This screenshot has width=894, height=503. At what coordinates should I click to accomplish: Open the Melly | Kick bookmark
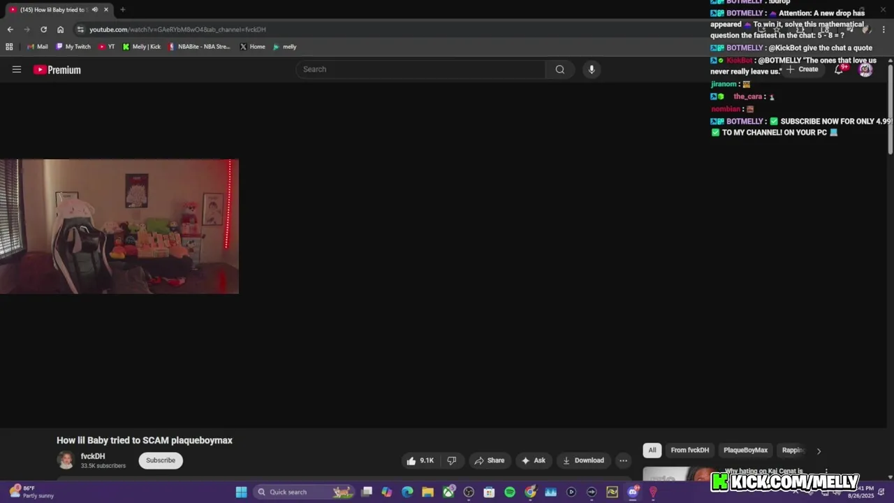(141, 47)
